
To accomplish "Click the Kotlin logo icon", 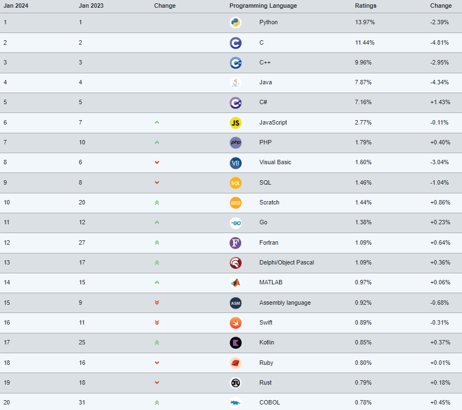I will click(x=236, y=343).
